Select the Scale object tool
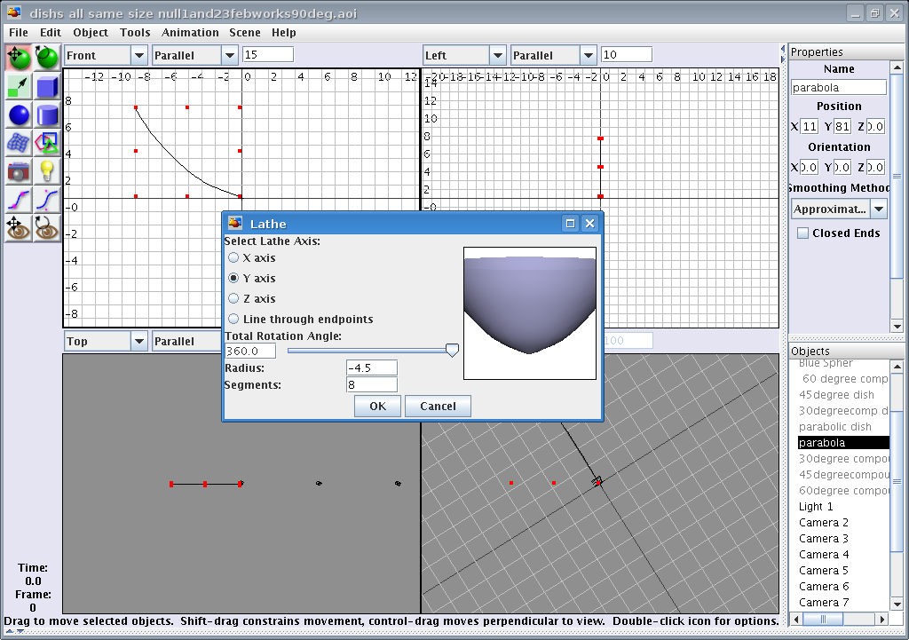This screenshot has height=640, width=909. tap(19, 86)
